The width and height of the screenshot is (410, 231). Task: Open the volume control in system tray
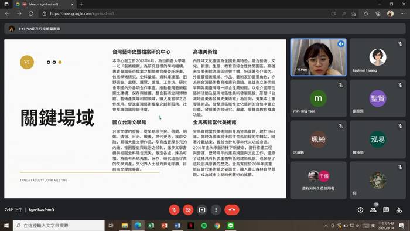(358, 226)
